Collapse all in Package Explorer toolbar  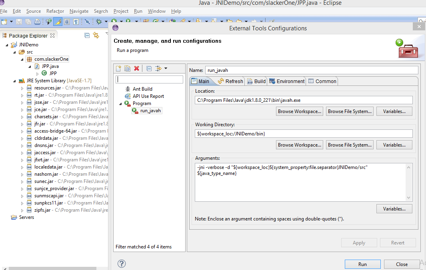[87, 35]
